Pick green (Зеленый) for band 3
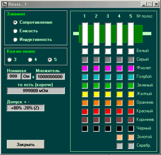This screenshot has height=155, width=161. point(108,86)
